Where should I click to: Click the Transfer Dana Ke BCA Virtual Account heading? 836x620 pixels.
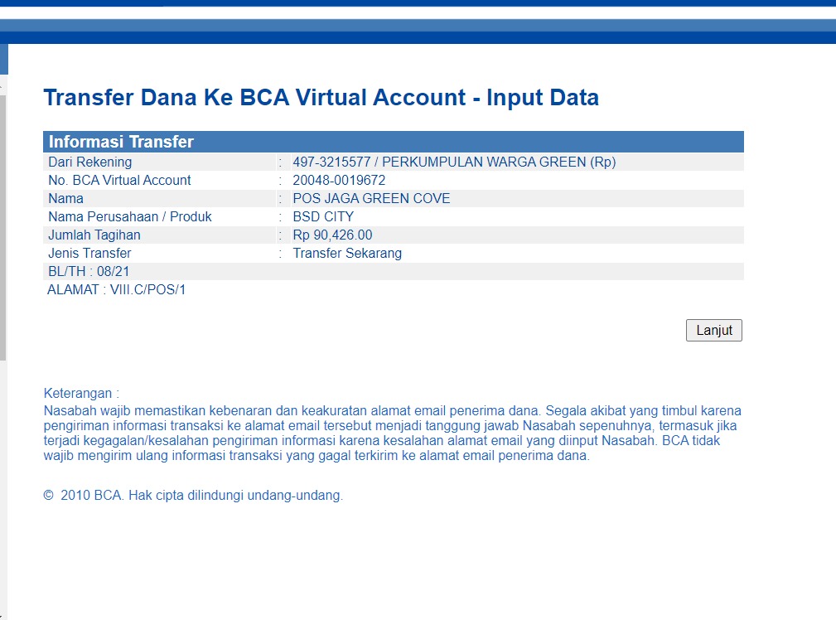(x=321, y=98)
